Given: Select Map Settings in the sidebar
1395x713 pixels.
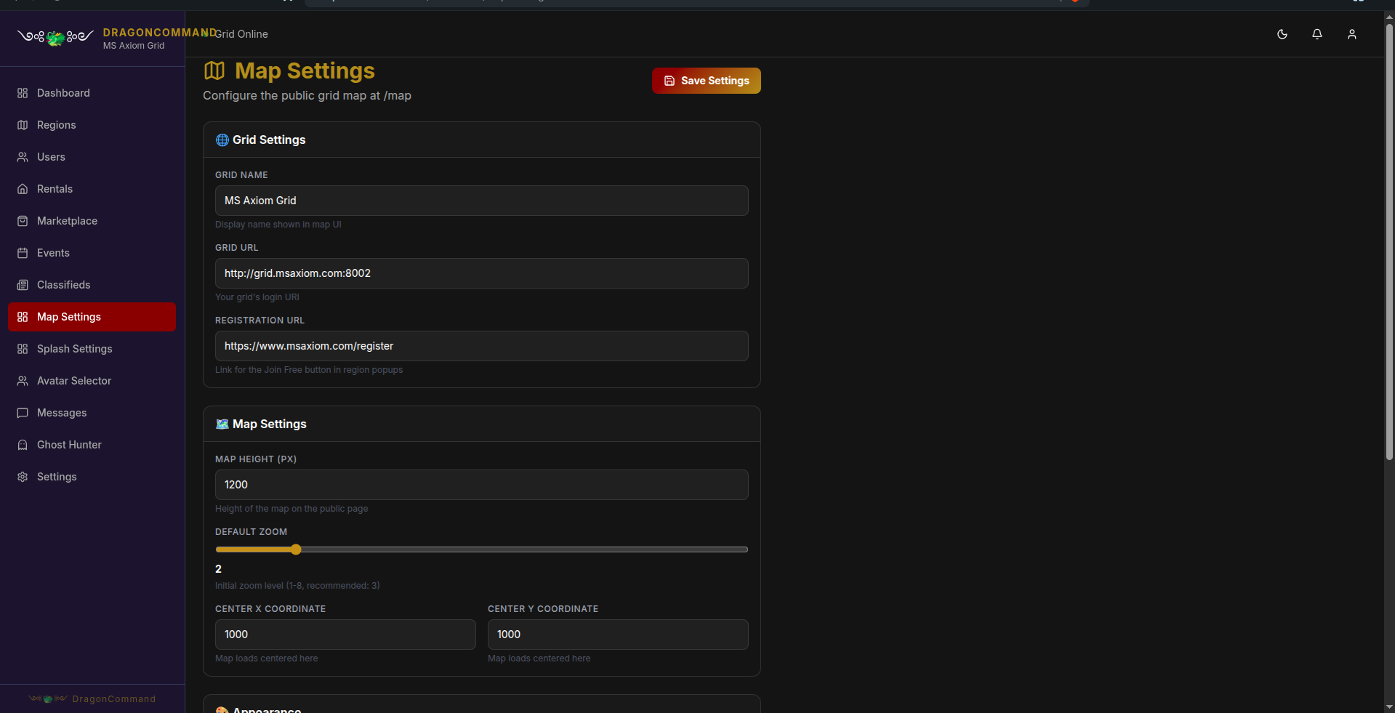Looking at the screenshot, I should click(92, 317).
